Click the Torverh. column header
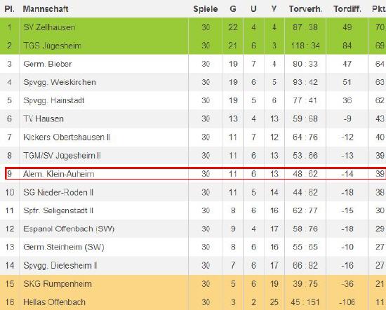Image resolution: width=386 pixels, height=310 pixels. point(305,9)
